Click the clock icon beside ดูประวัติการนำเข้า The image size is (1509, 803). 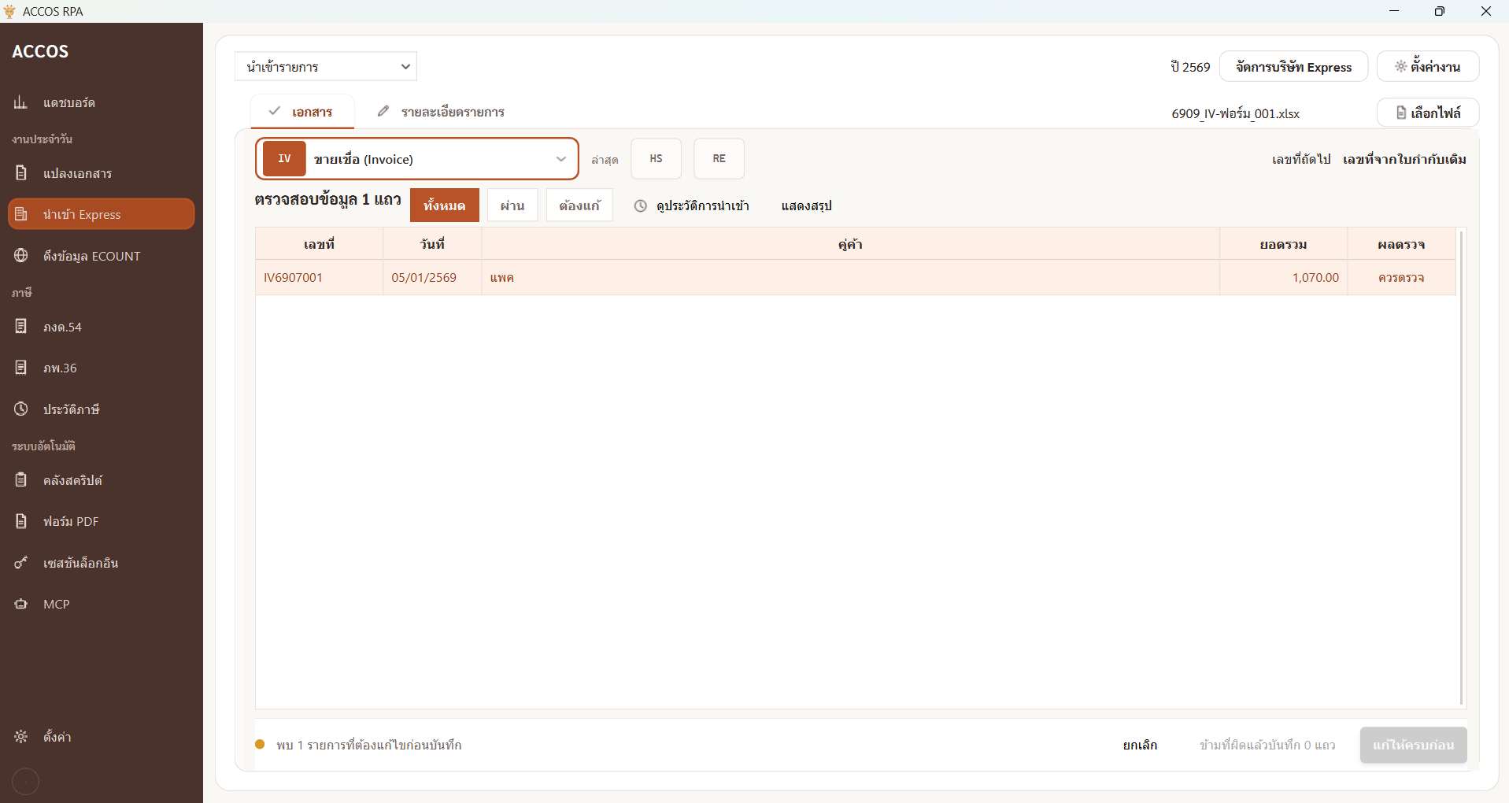641,205
